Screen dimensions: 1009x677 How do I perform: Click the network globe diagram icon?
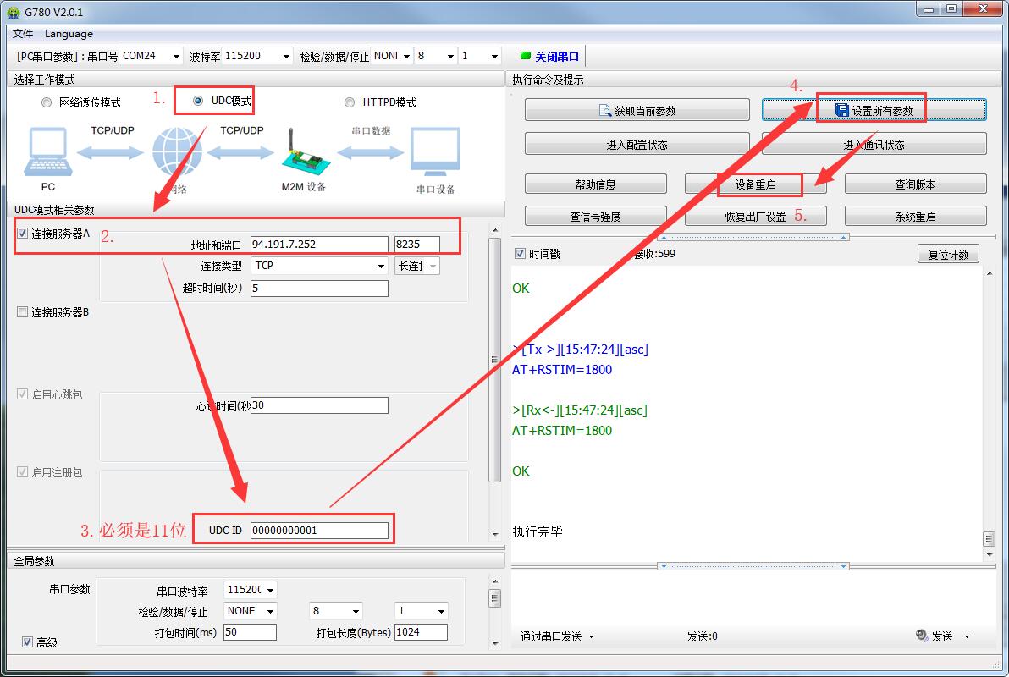177,153
